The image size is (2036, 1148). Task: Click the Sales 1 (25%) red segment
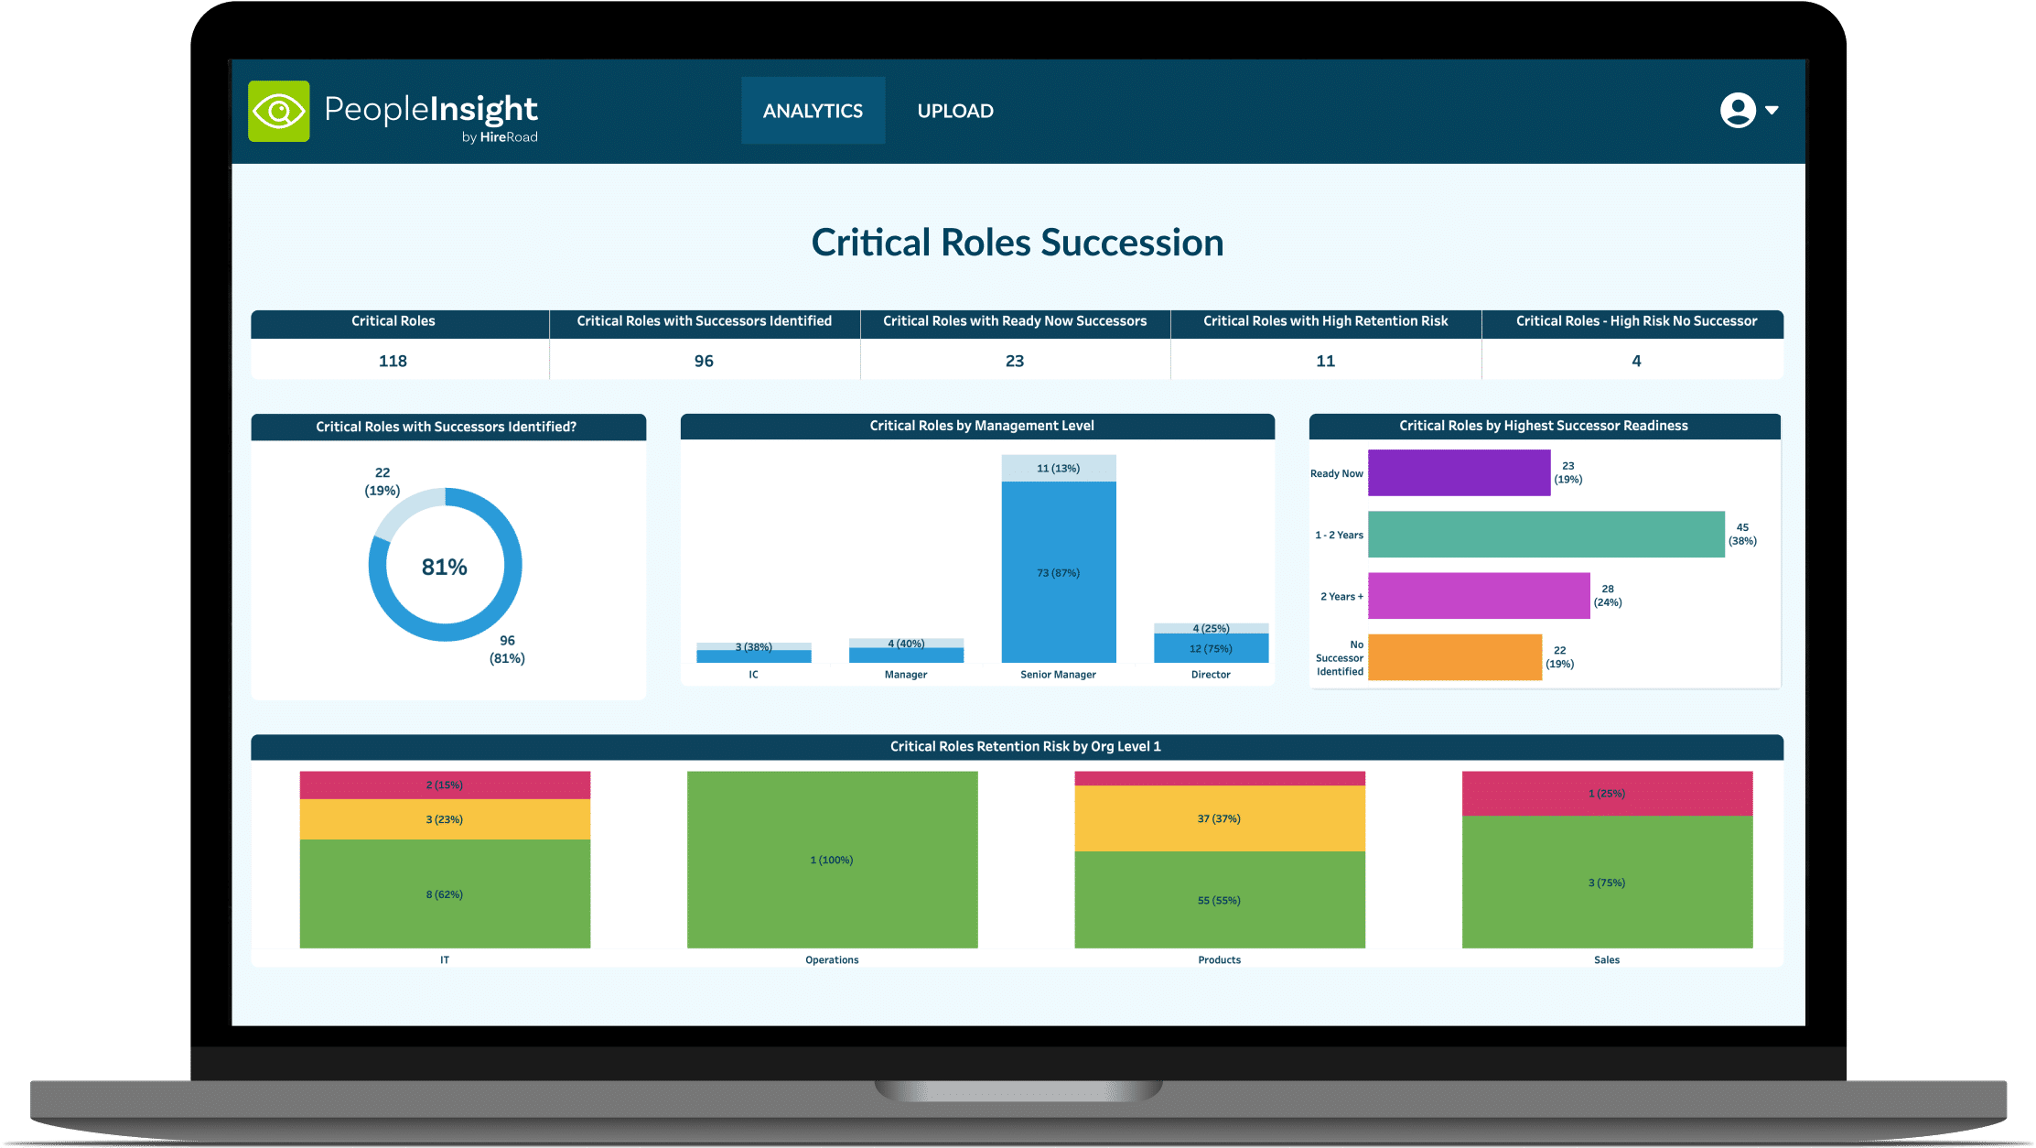1607,794
